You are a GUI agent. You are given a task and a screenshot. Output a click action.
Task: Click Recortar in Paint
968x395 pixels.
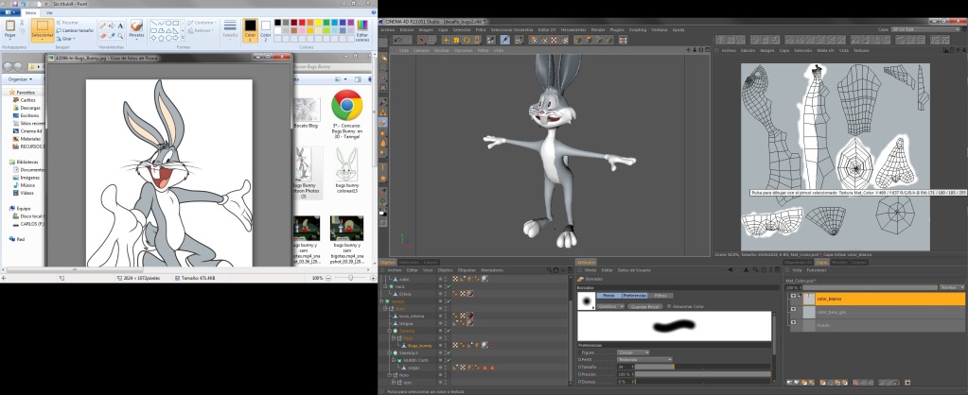(68, 23)
